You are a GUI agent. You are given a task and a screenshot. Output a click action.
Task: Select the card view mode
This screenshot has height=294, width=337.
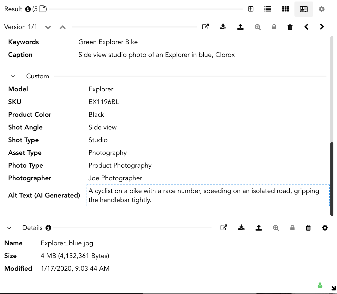(x=304, y=9)
